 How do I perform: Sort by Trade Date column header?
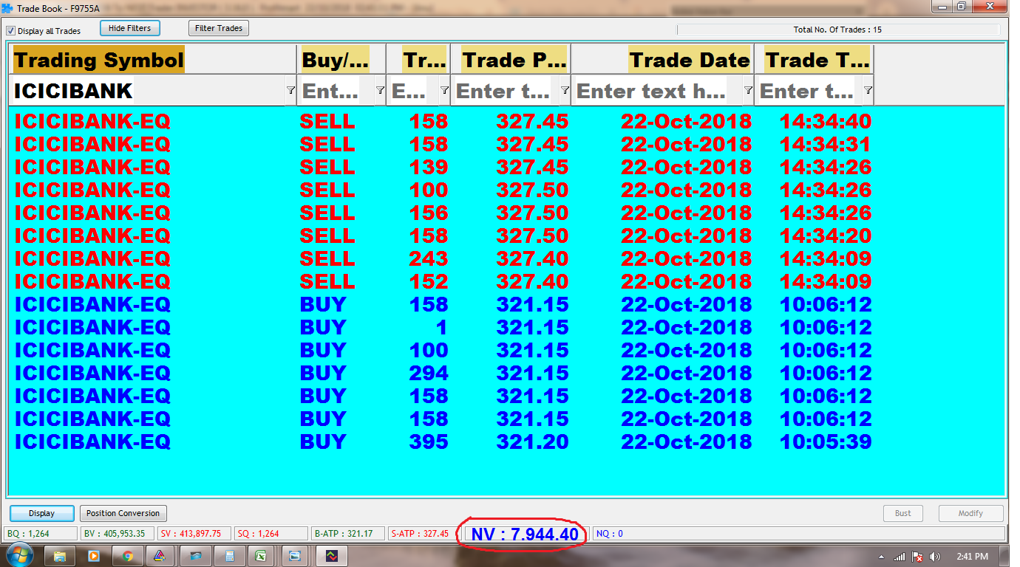[662, 59]
